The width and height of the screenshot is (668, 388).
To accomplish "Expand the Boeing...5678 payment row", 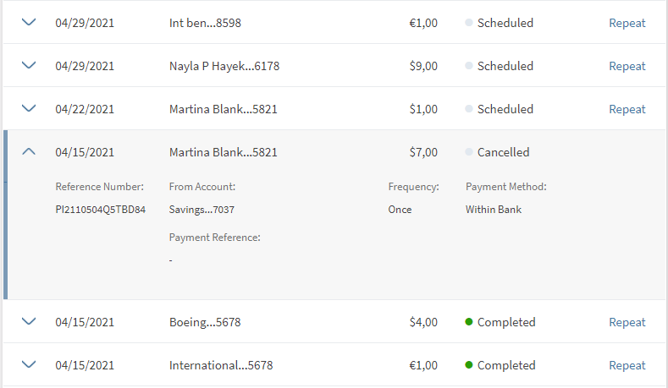I will 29,322.
